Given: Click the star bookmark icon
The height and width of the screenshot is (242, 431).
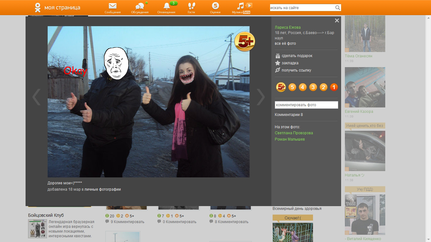Looking at the screenshot, I should [278, 63].
